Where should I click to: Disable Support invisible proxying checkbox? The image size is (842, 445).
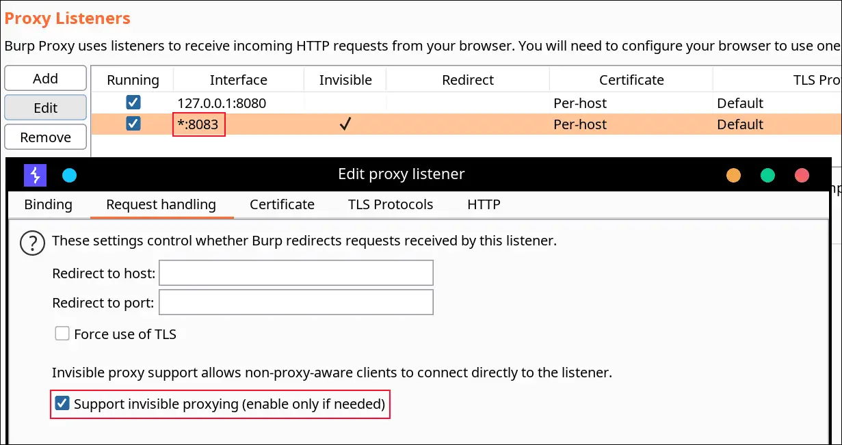pyautogui.click(x=62, y=404)
